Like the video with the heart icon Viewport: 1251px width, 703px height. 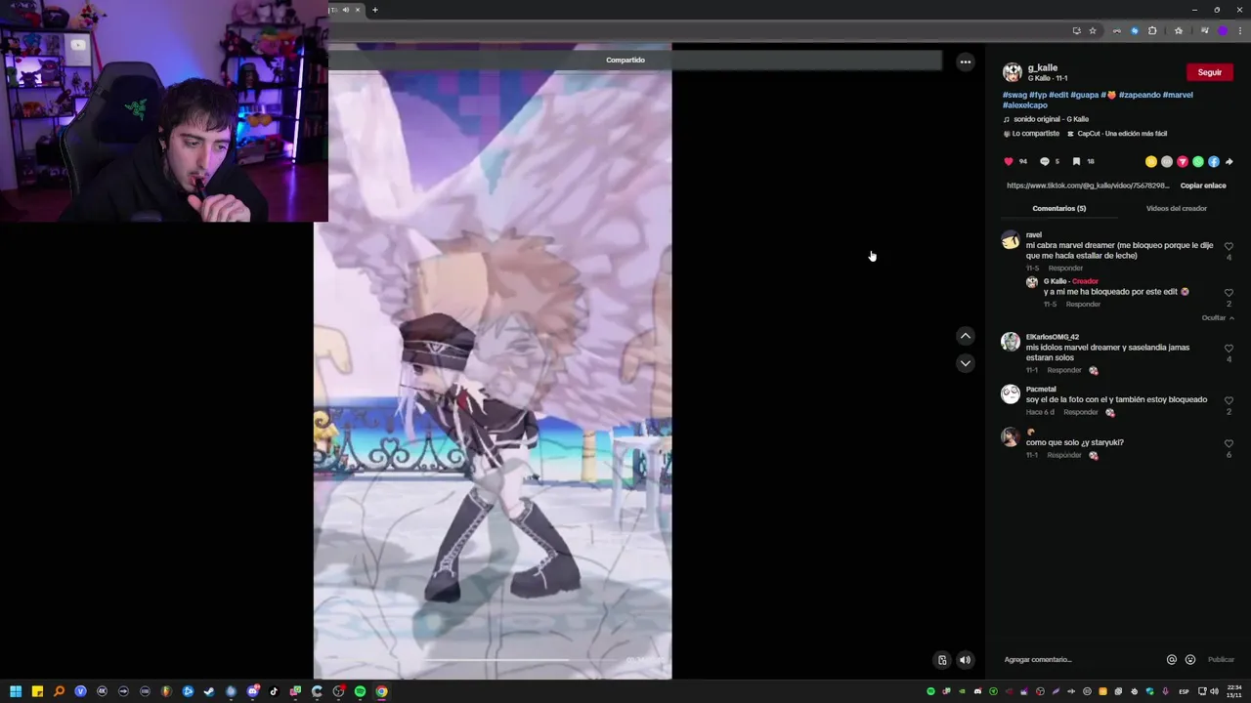[x=1009, y=161]
